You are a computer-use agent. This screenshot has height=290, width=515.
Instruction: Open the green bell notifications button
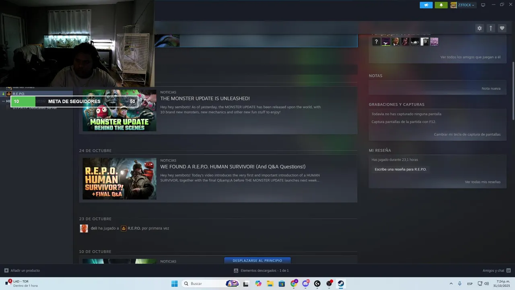tap(441, 5)
